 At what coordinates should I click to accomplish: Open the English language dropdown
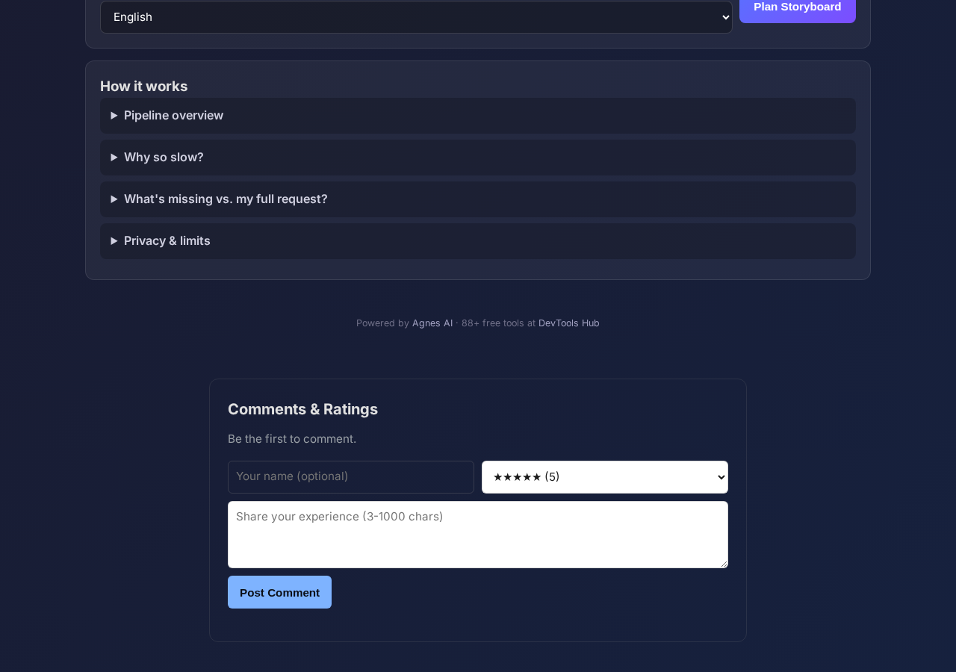pyautogui.click(x=416, y=16)
